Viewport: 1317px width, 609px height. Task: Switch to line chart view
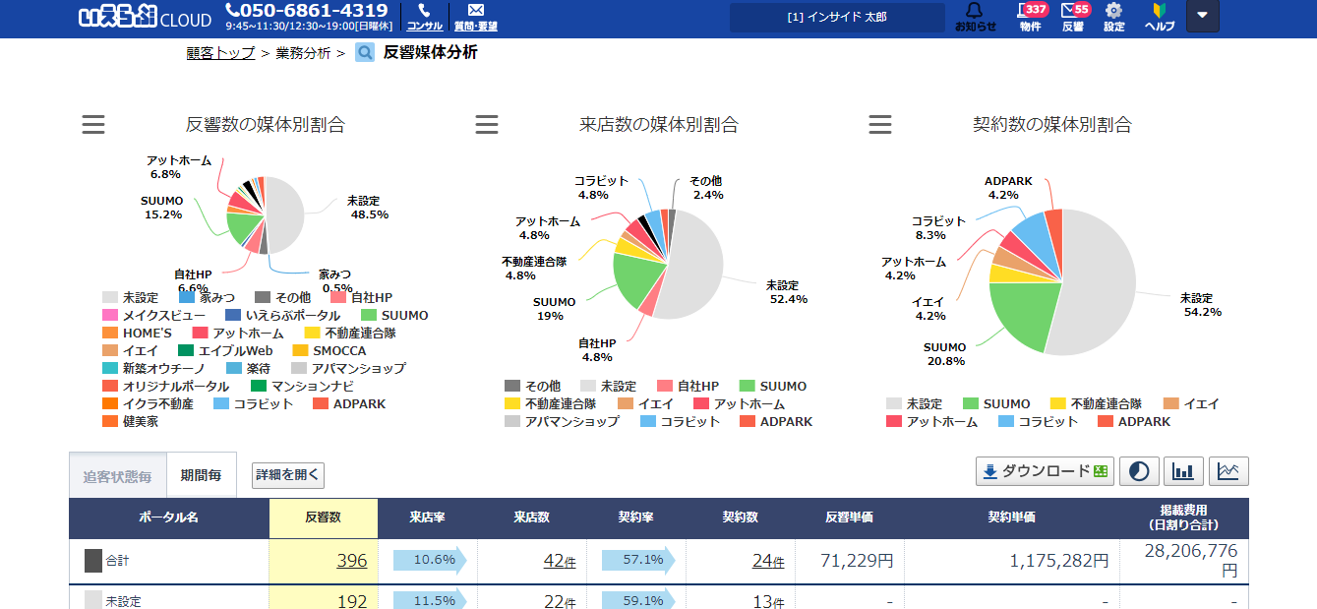tap(1228, 471)
